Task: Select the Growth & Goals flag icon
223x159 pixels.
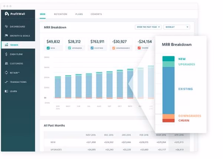Action: coord(6,36)
